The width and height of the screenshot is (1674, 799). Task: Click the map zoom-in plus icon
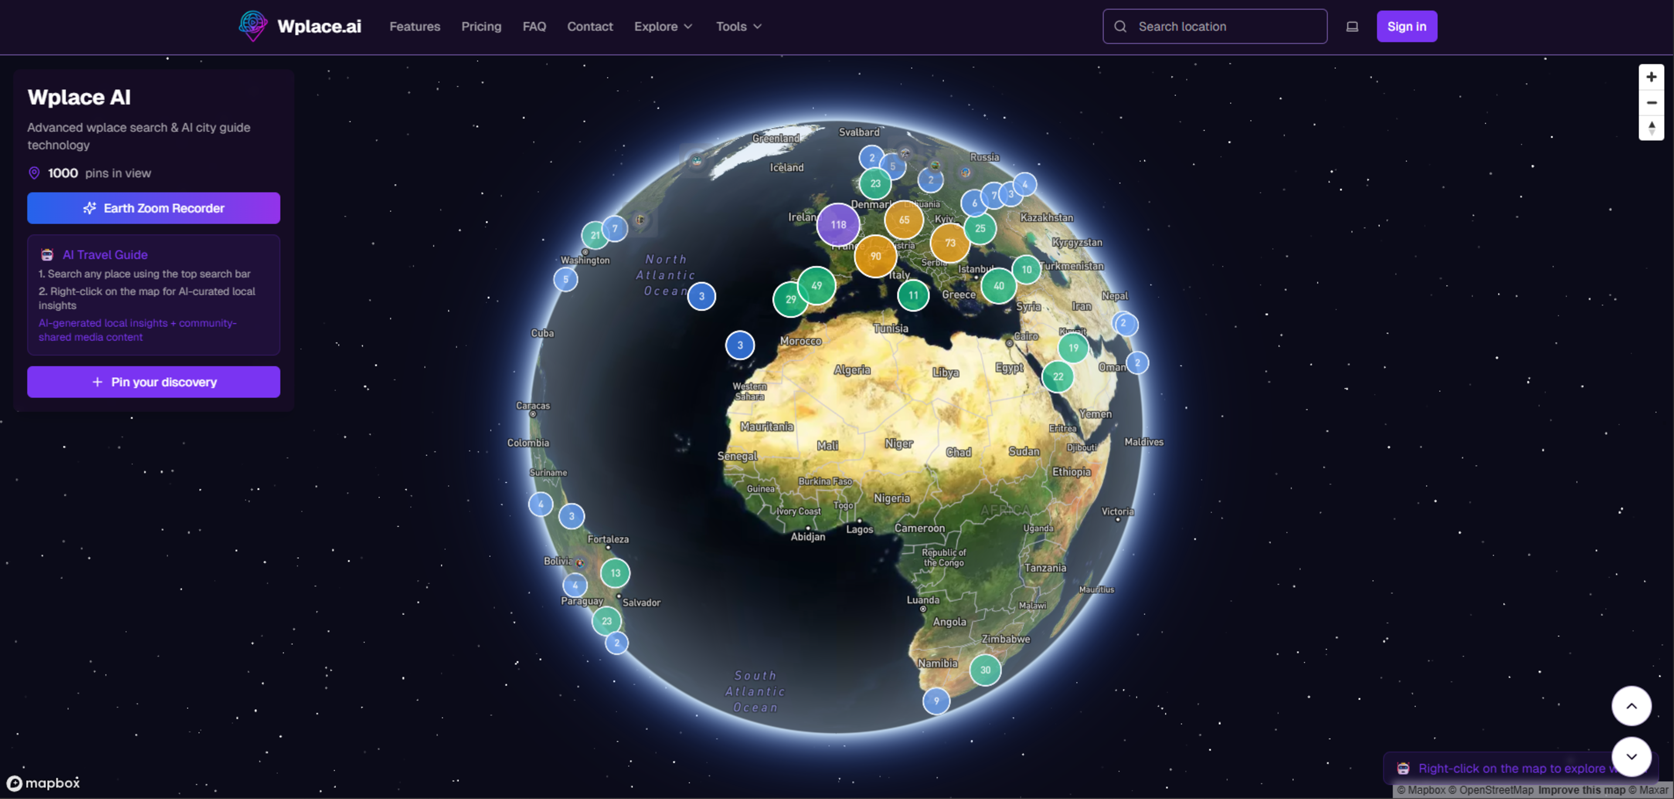pyautogui.click(x=1651, y=76)
